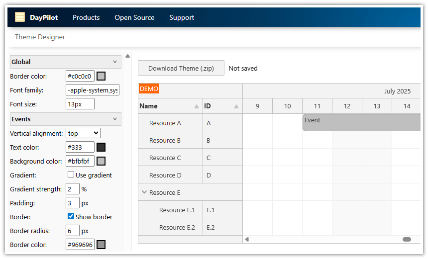Select the Resource E.2 row header
428x259 pixels.
click(171, 227)
